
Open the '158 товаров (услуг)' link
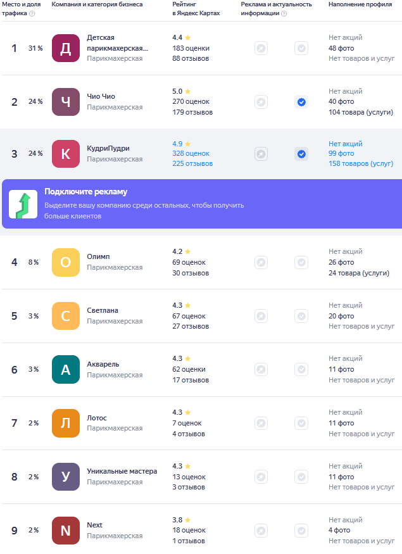point(361,163)
